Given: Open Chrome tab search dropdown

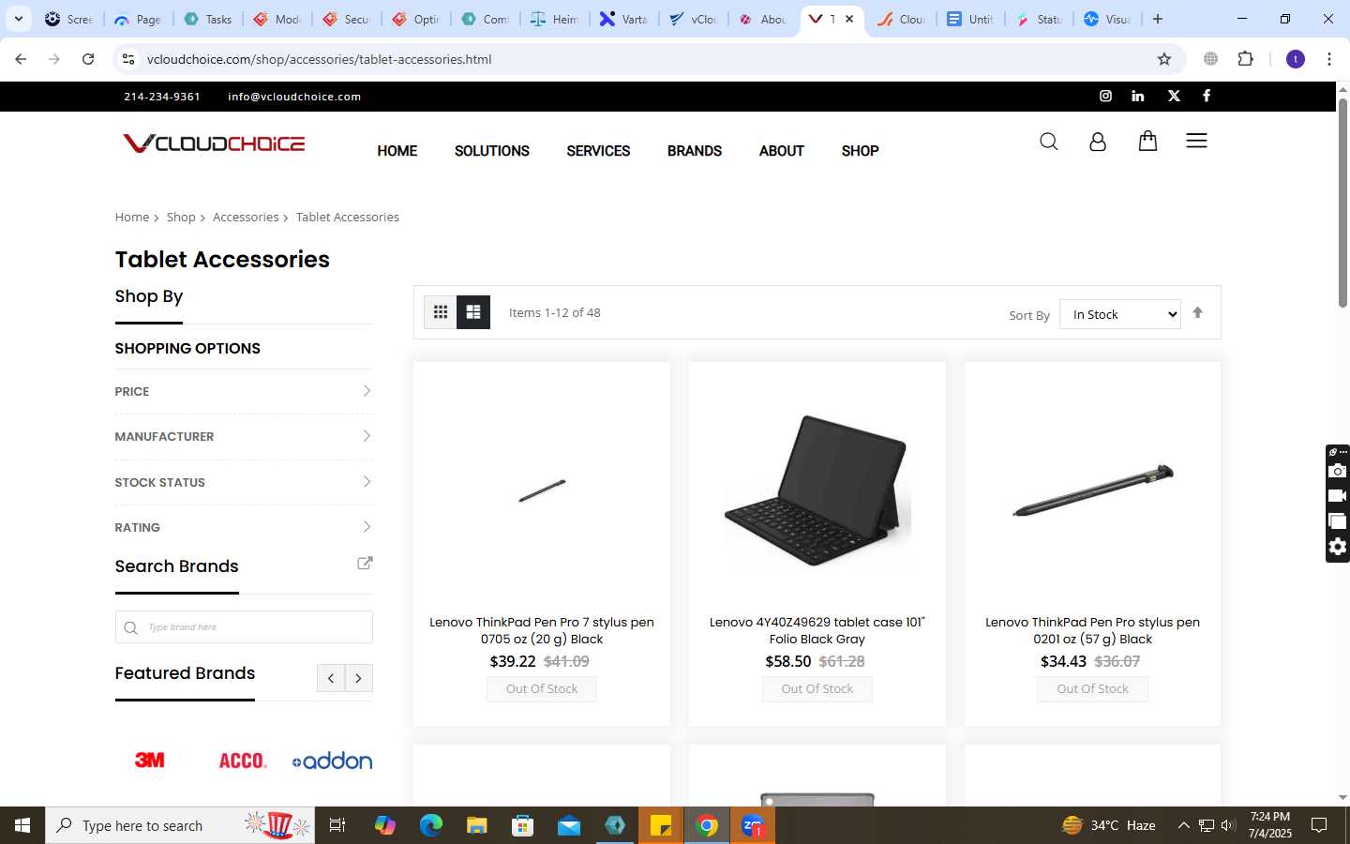Looking at the screenshot, I should tap(18, 19).
